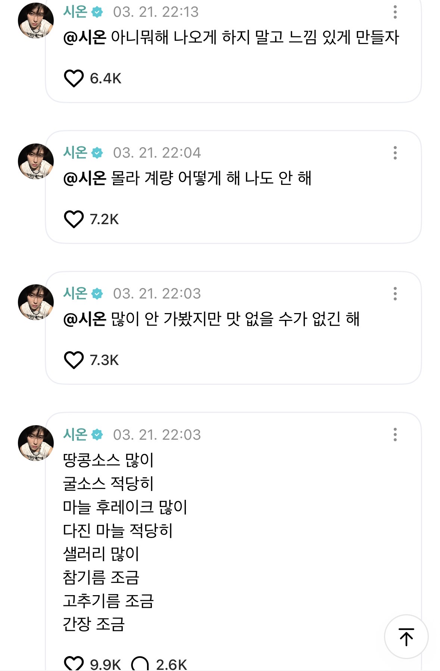Image resolution: width=440 pixels, height=671 pixels.
Task: Open three-dot menu on the recipe post
Action: tap(395, 435)
